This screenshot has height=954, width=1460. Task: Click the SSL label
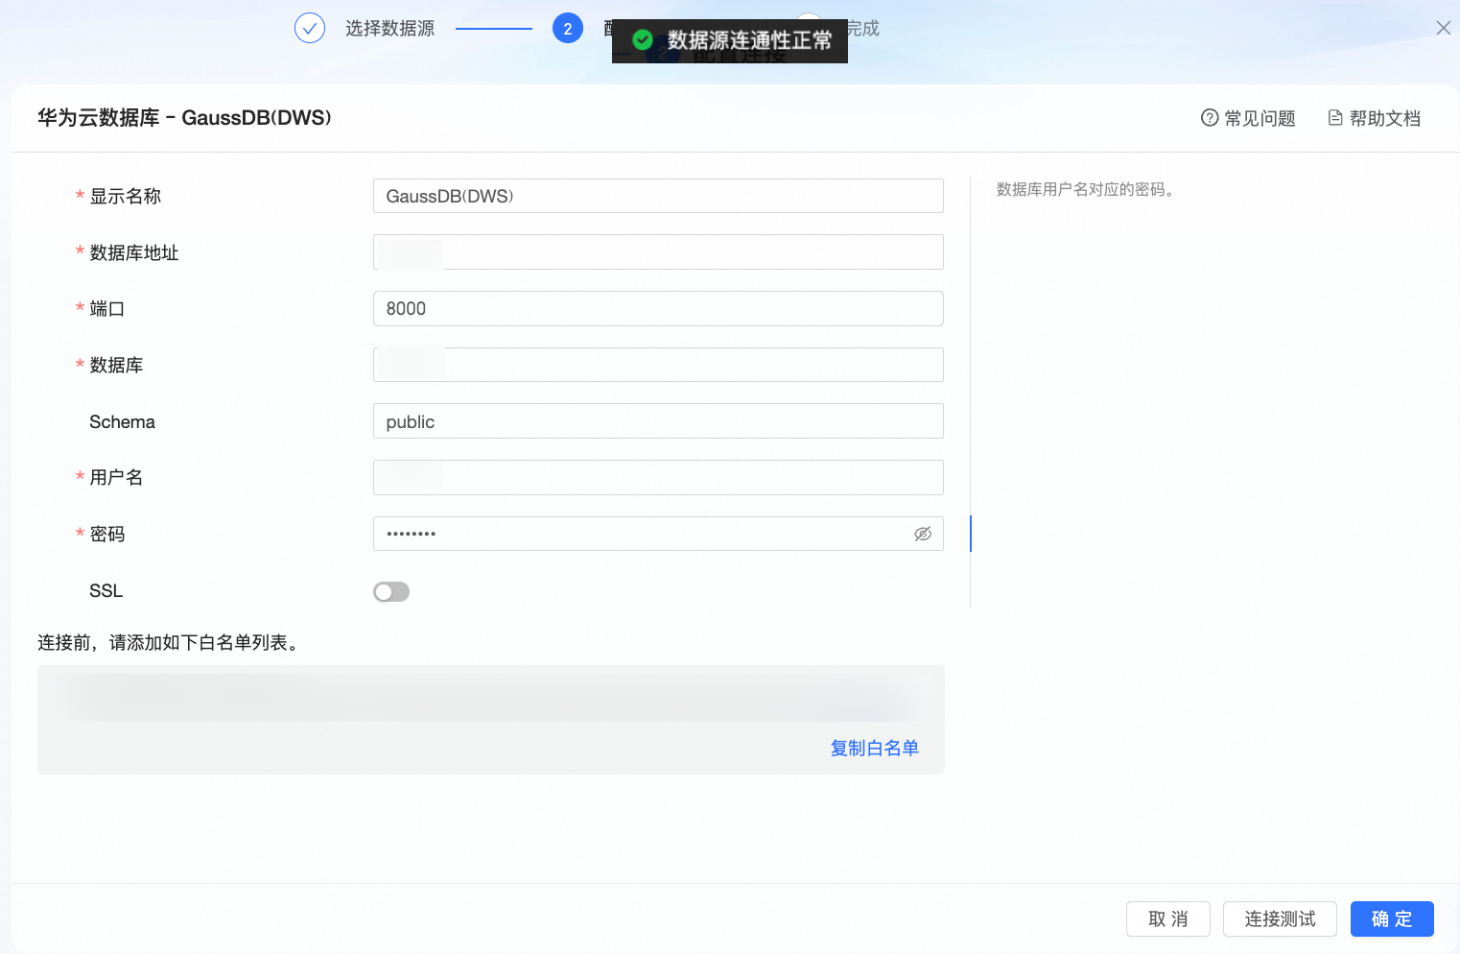coord(106,590)
